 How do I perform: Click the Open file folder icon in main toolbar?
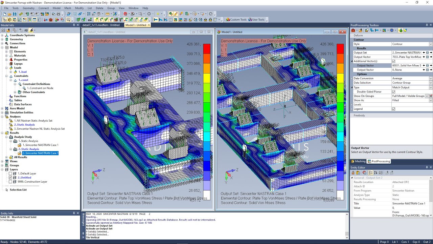click(x=9, y=14)
